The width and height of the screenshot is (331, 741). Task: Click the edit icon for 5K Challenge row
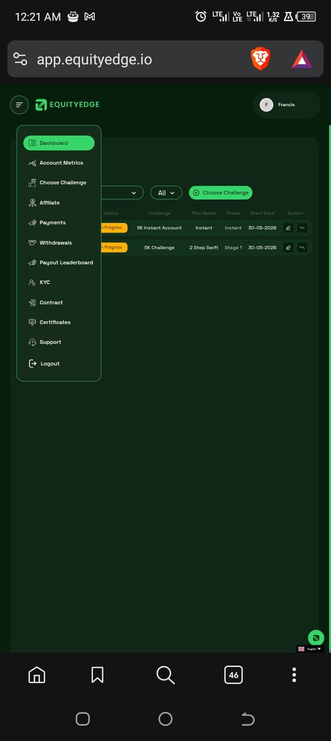coord(288,248)
